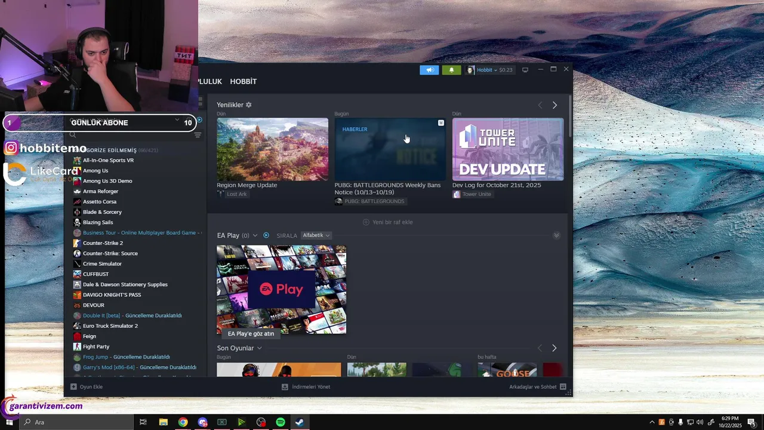
Task: Open PUBG Weekly Bans Notice news card
Action: coord(390,149)
